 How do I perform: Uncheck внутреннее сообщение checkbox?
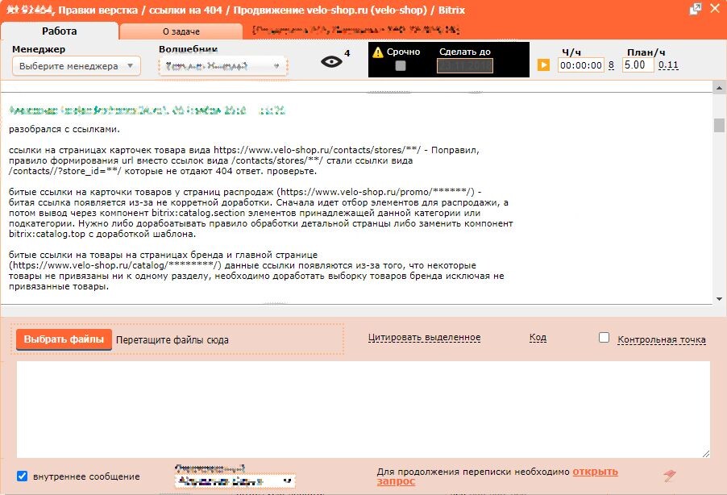[23, 476]
